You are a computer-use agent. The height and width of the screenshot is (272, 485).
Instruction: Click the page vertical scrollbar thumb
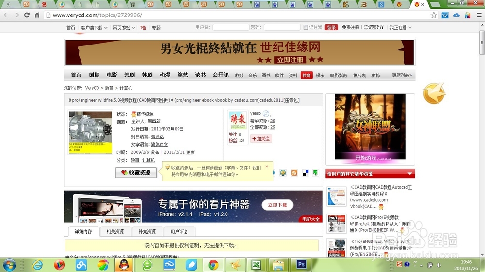(x=482, y=42)
